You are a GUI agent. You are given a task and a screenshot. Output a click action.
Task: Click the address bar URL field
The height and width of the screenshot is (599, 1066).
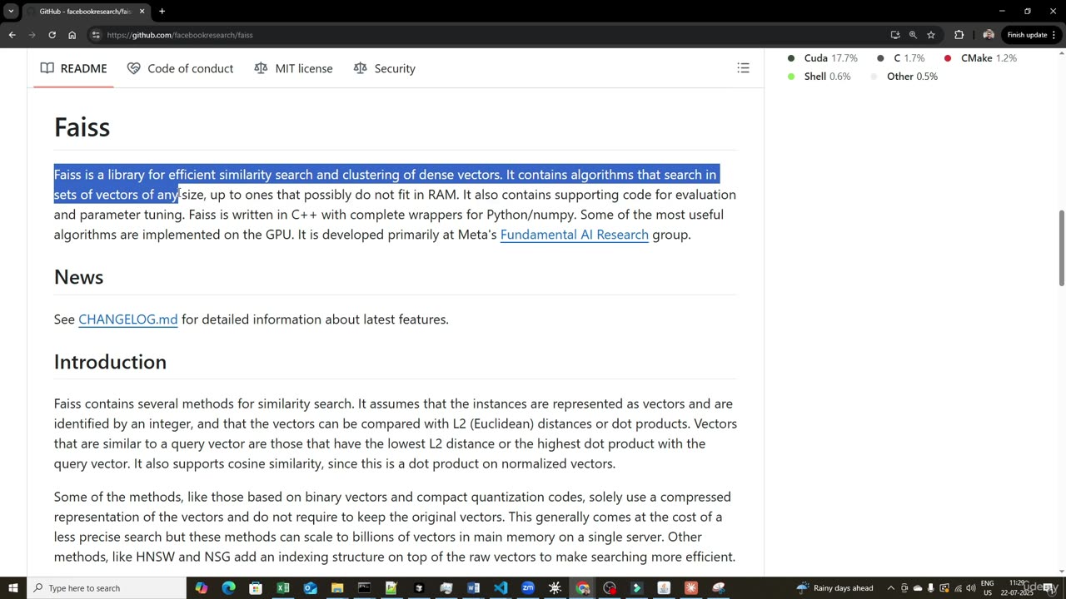pyautogui.click(x=491, y=35)
